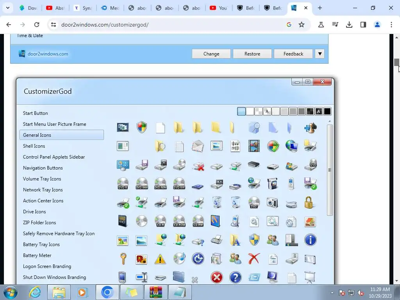Click the icon grid vertical scrollbar thumb
The width and height of the screenshot is (400, 300).
330,170
